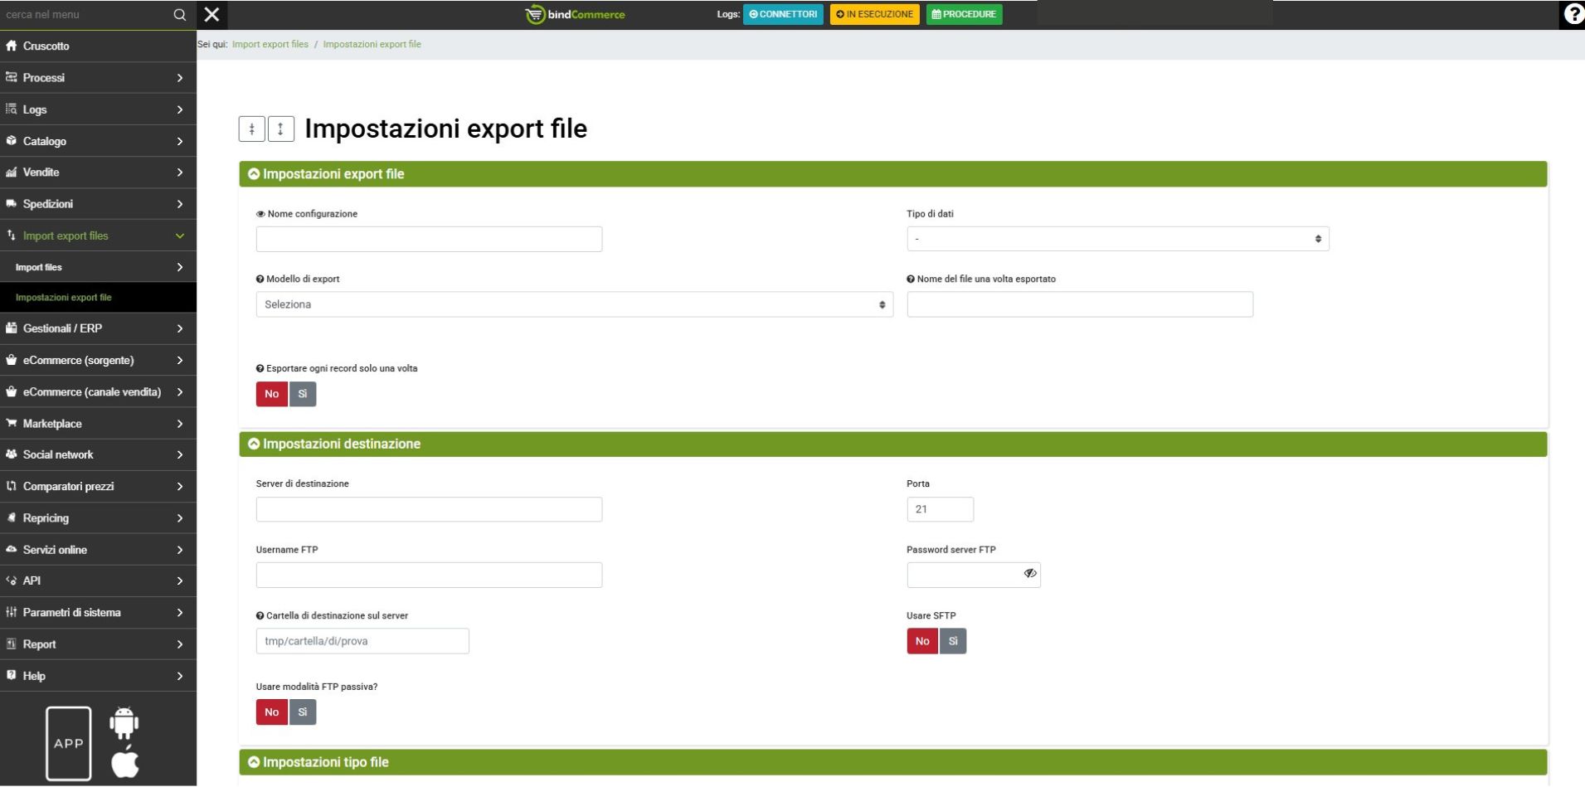Click the PROCEDURE button
The width and height of the screenshot is (1585, 787).
coord(964,15)
